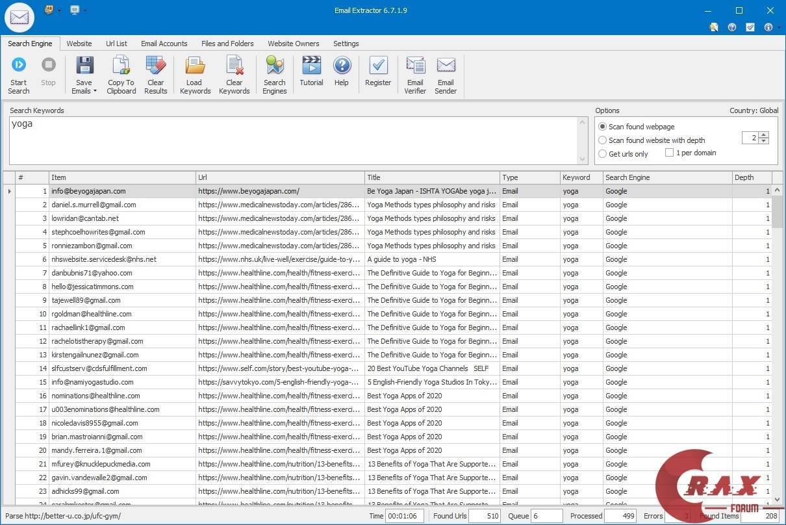Select the Scan found webpage option
The width and height of the screenshot is (786, 525).
point(602,127)
